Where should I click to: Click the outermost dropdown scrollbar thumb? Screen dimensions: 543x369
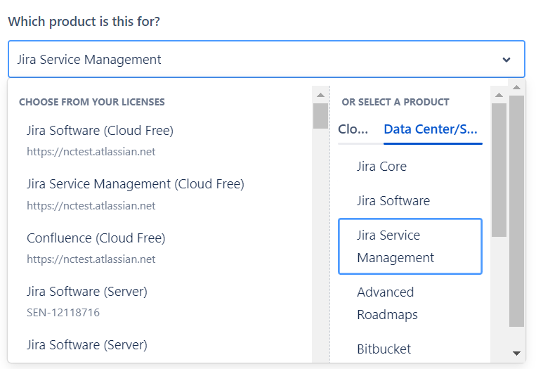point(516,211)
